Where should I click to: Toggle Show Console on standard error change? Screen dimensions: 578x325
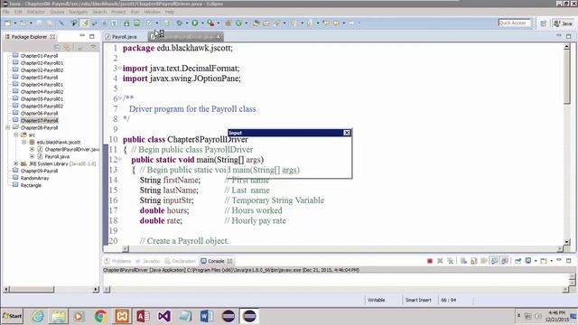[504, 261]
